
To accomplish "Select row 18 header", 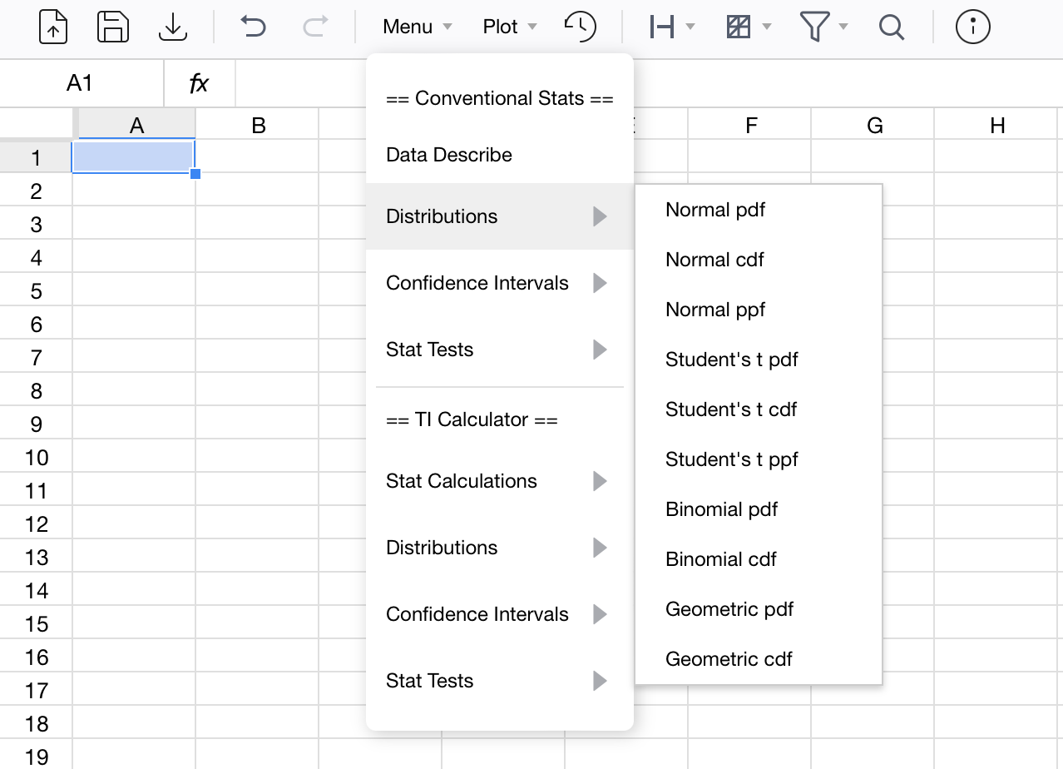I will pyautogui.click(x=36, y=722).
